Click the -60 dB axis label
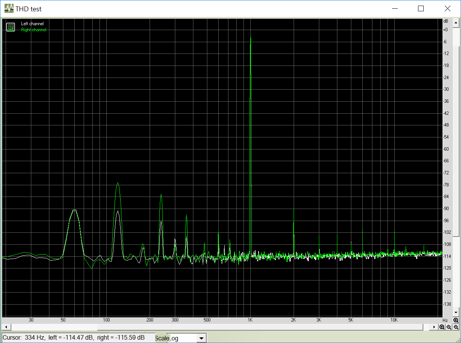Screen dimensions: 461x343 point(446,149)
